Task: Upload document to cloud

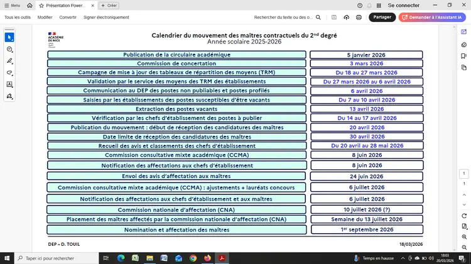Action: tap(346, 18)
